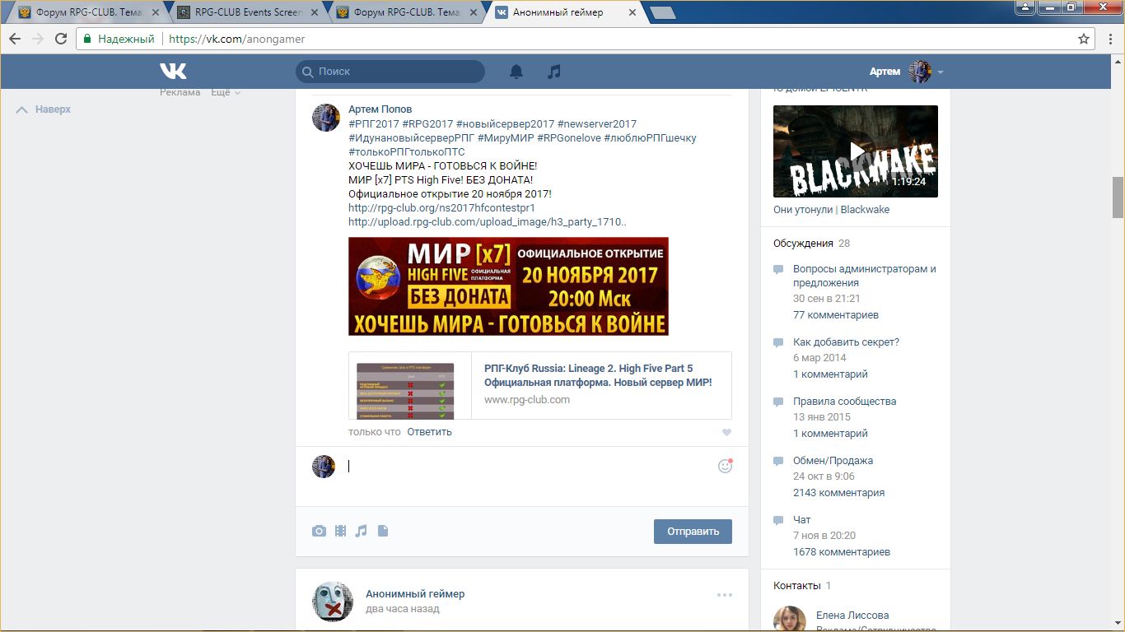Open 2143 комментария count link
1125x632 pixels.
point(838,493)
